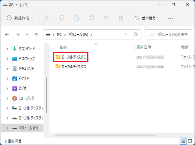Select the ローカルディスクD folder
195x145 pixels.
point(71,67)
